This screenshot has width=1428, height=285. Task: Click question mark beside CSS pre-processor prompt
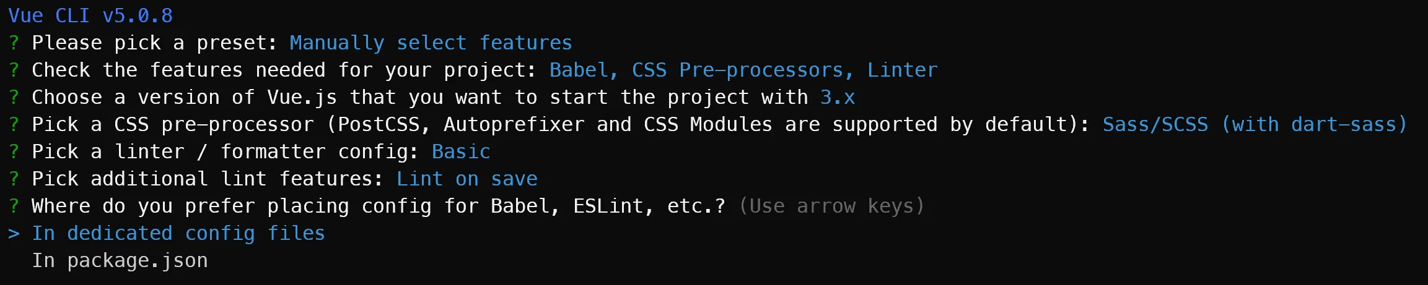[x=14, y=125]
